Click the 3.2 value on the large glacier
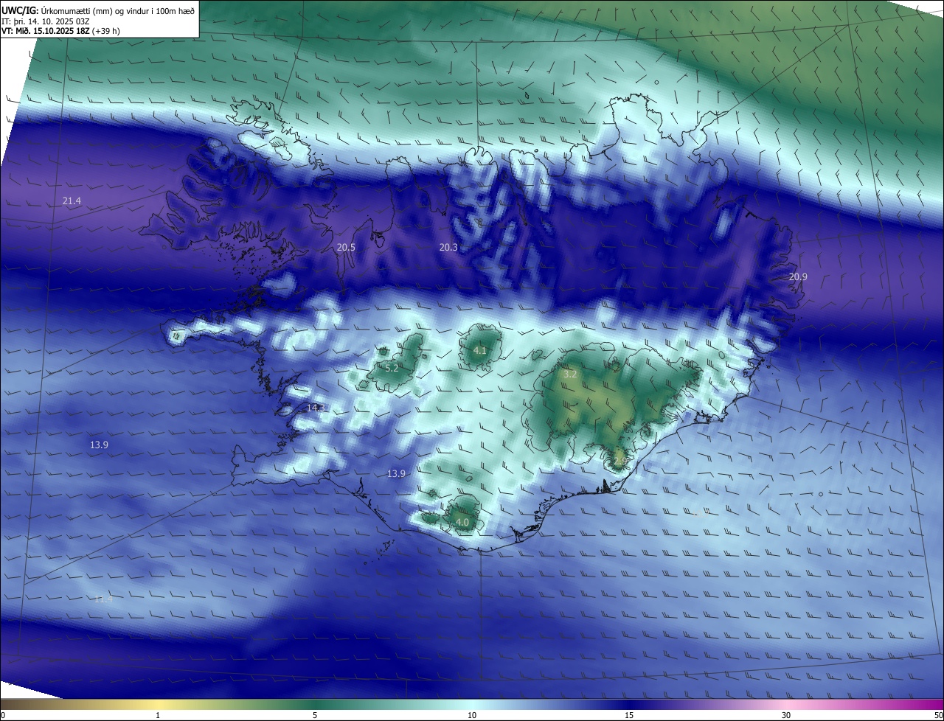This screenshot has height=721, width=944. (570, 375)
